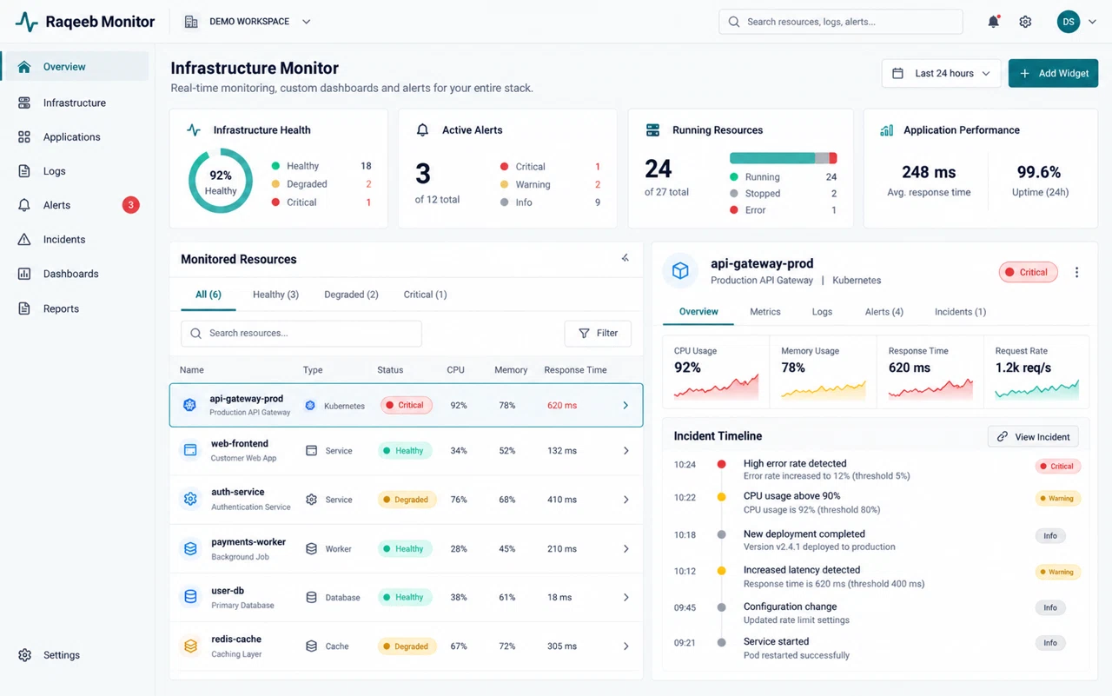Click the api-gateway-prod cube icon in detail panel

click(x=680, y=271)
